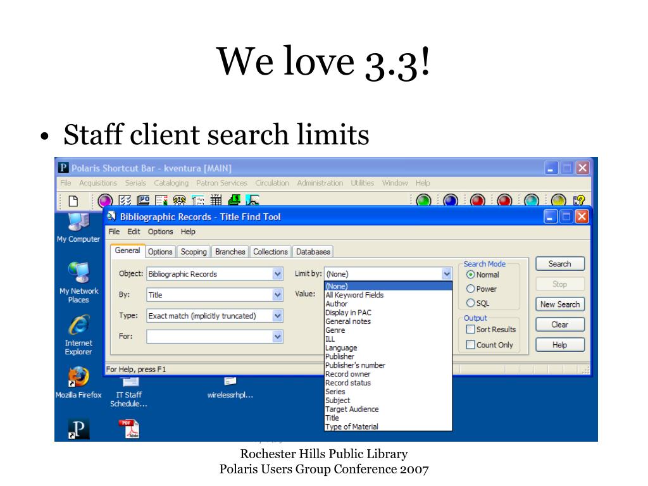Open the Type dropdown for match type
This screenshot has width=648, height=486.
277,316
